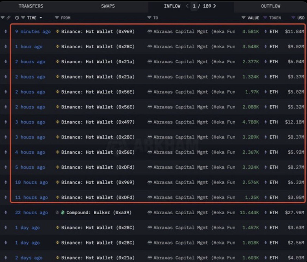Click the Ethereum chain icon in the 4 hours ago row

[6, 152]
